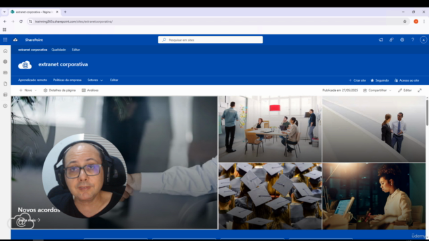The width and height of the screenshot is (429, 241).
Task: Click the browser address bar URL
Action: (x=74, y=21)
